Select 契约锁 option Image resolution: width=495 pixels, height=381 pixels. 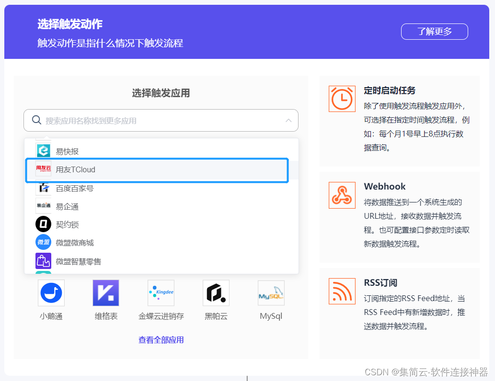tap(161, 224)
